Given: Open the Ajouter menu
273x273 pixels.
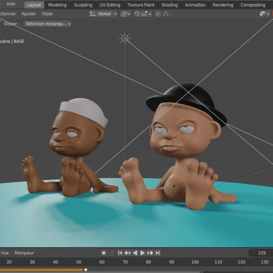Looking at the screenshot, I should 29,14.
